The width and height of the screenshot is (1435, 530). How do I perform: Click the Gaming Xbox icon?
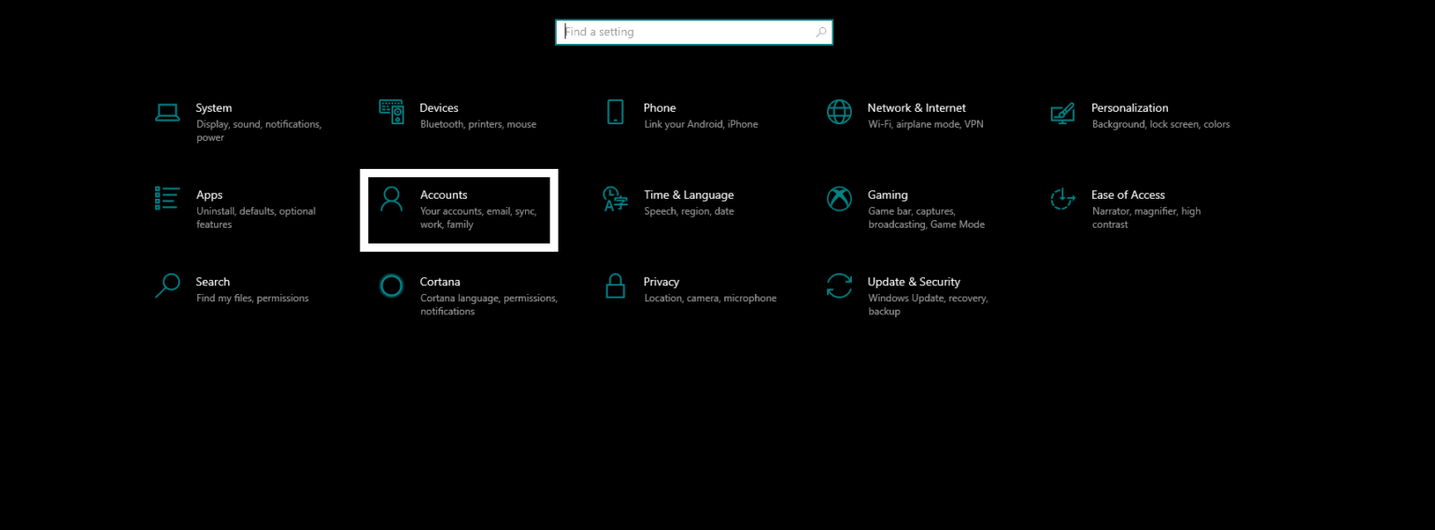839,199
